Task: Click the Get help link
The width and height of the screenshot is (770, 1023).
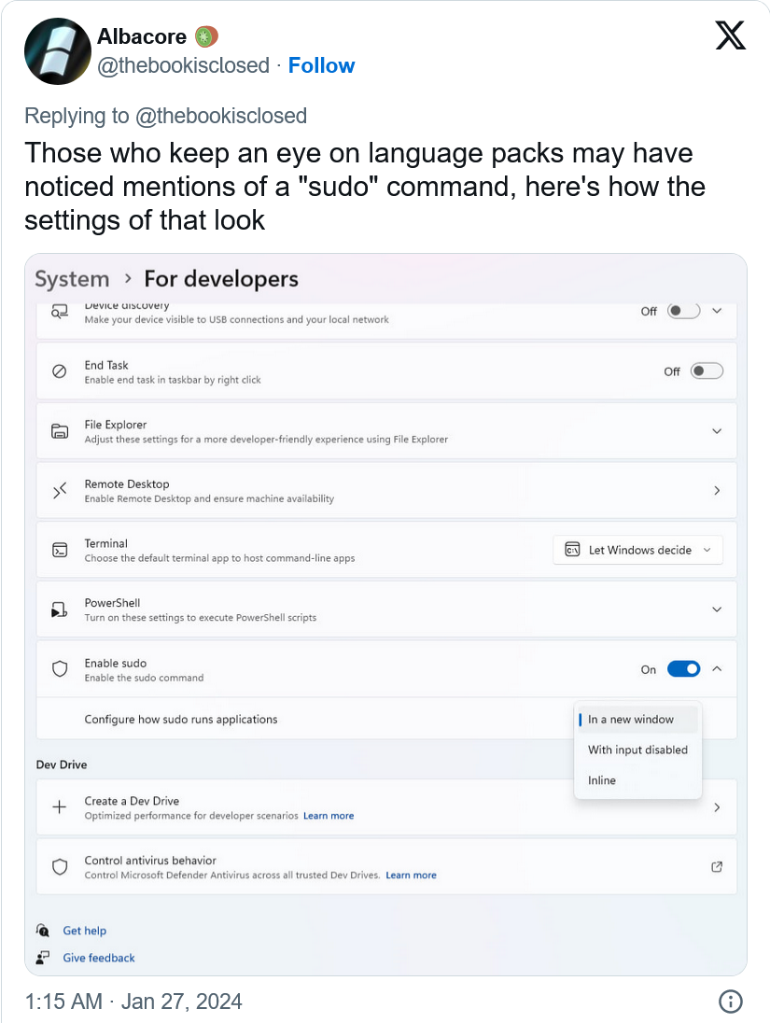Action: click(x=84, y=931)
